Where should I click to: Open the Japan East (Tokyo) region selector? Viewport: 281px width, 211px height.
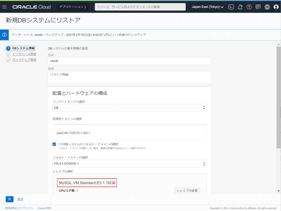208,7
